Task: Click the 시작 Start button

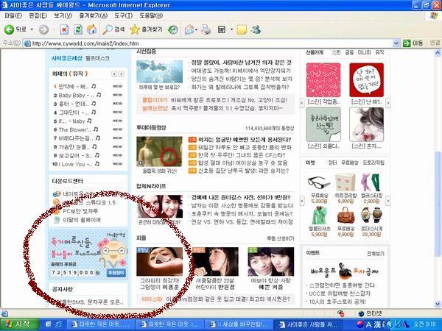Action: point(19,324)
